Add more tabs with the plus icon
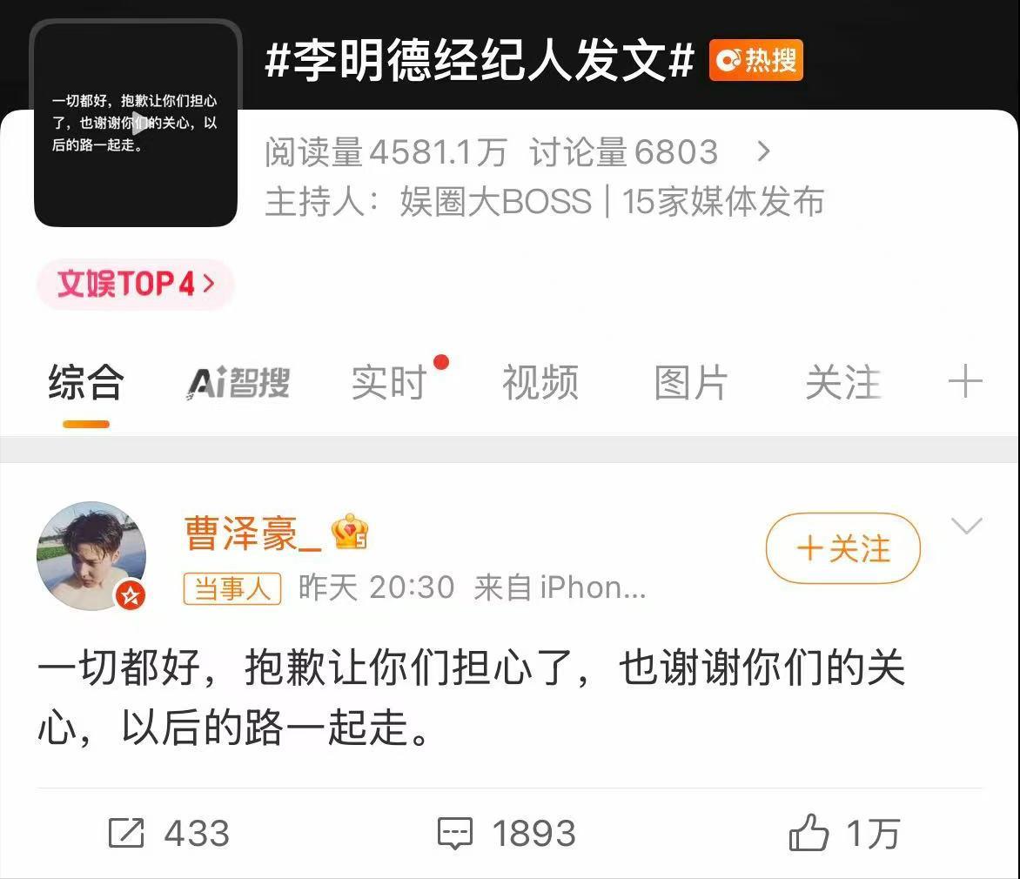 (965, 381)
